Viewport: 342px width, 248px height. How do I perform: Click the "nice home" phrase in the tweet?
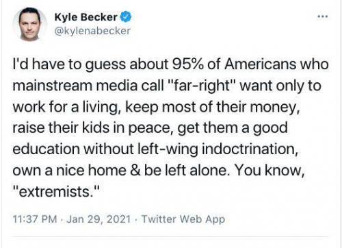(x=91, y=171)
